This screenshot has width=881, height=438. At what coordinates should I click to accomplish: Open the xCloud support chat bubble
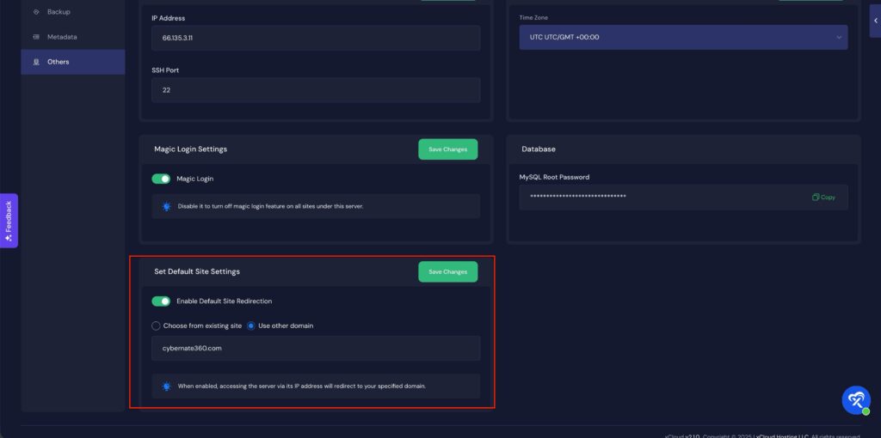coord(855,399)
